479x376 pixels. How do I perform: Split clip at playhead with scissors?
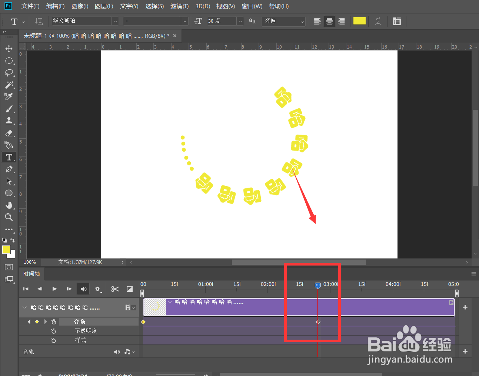[115, 289]
